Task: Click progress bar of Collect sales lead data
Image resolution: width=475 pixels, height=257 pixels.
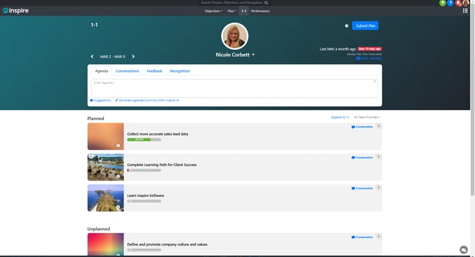Action: (144, 140)
